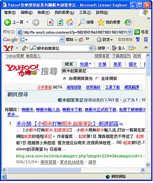Screen dimensions: 153x183
Task: Click the Google toolbar news/bookmark icon next to 開始
Action: pyautogui.click(x=81, y=40)
